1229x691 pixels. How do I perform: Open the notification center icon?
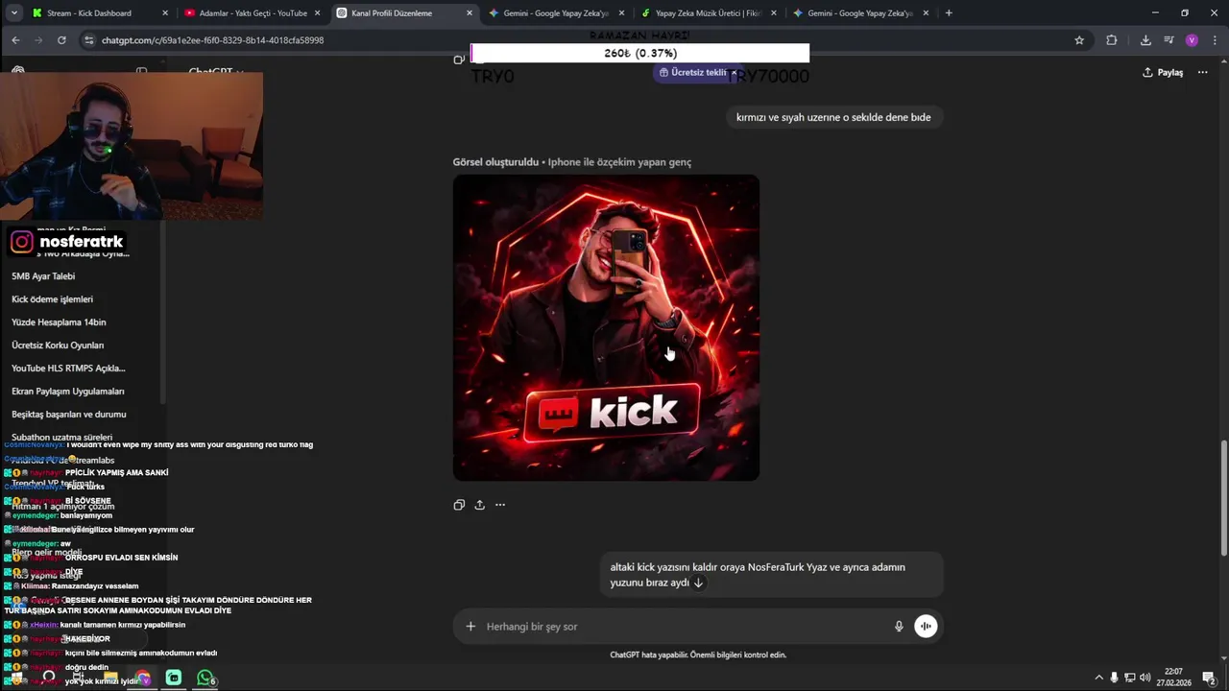[x=1208, y=678]
